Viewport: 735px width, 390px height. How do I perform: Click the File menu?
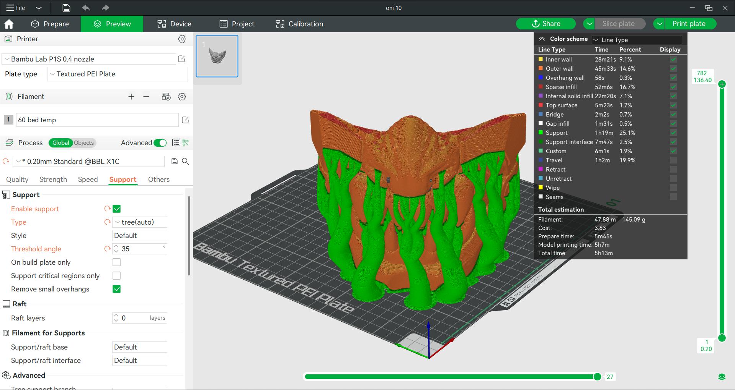coord(16,8)
